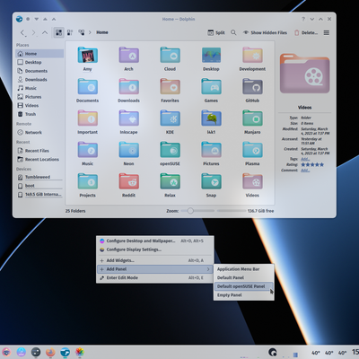Go back in Dolphin navigation
Screen dimensions: 359x359
(22, 32)
